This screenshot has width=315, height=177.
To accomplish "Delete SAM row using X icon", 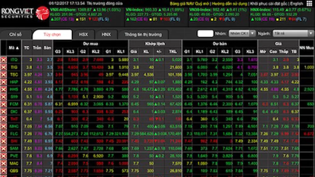I will [x=3, y=148].
